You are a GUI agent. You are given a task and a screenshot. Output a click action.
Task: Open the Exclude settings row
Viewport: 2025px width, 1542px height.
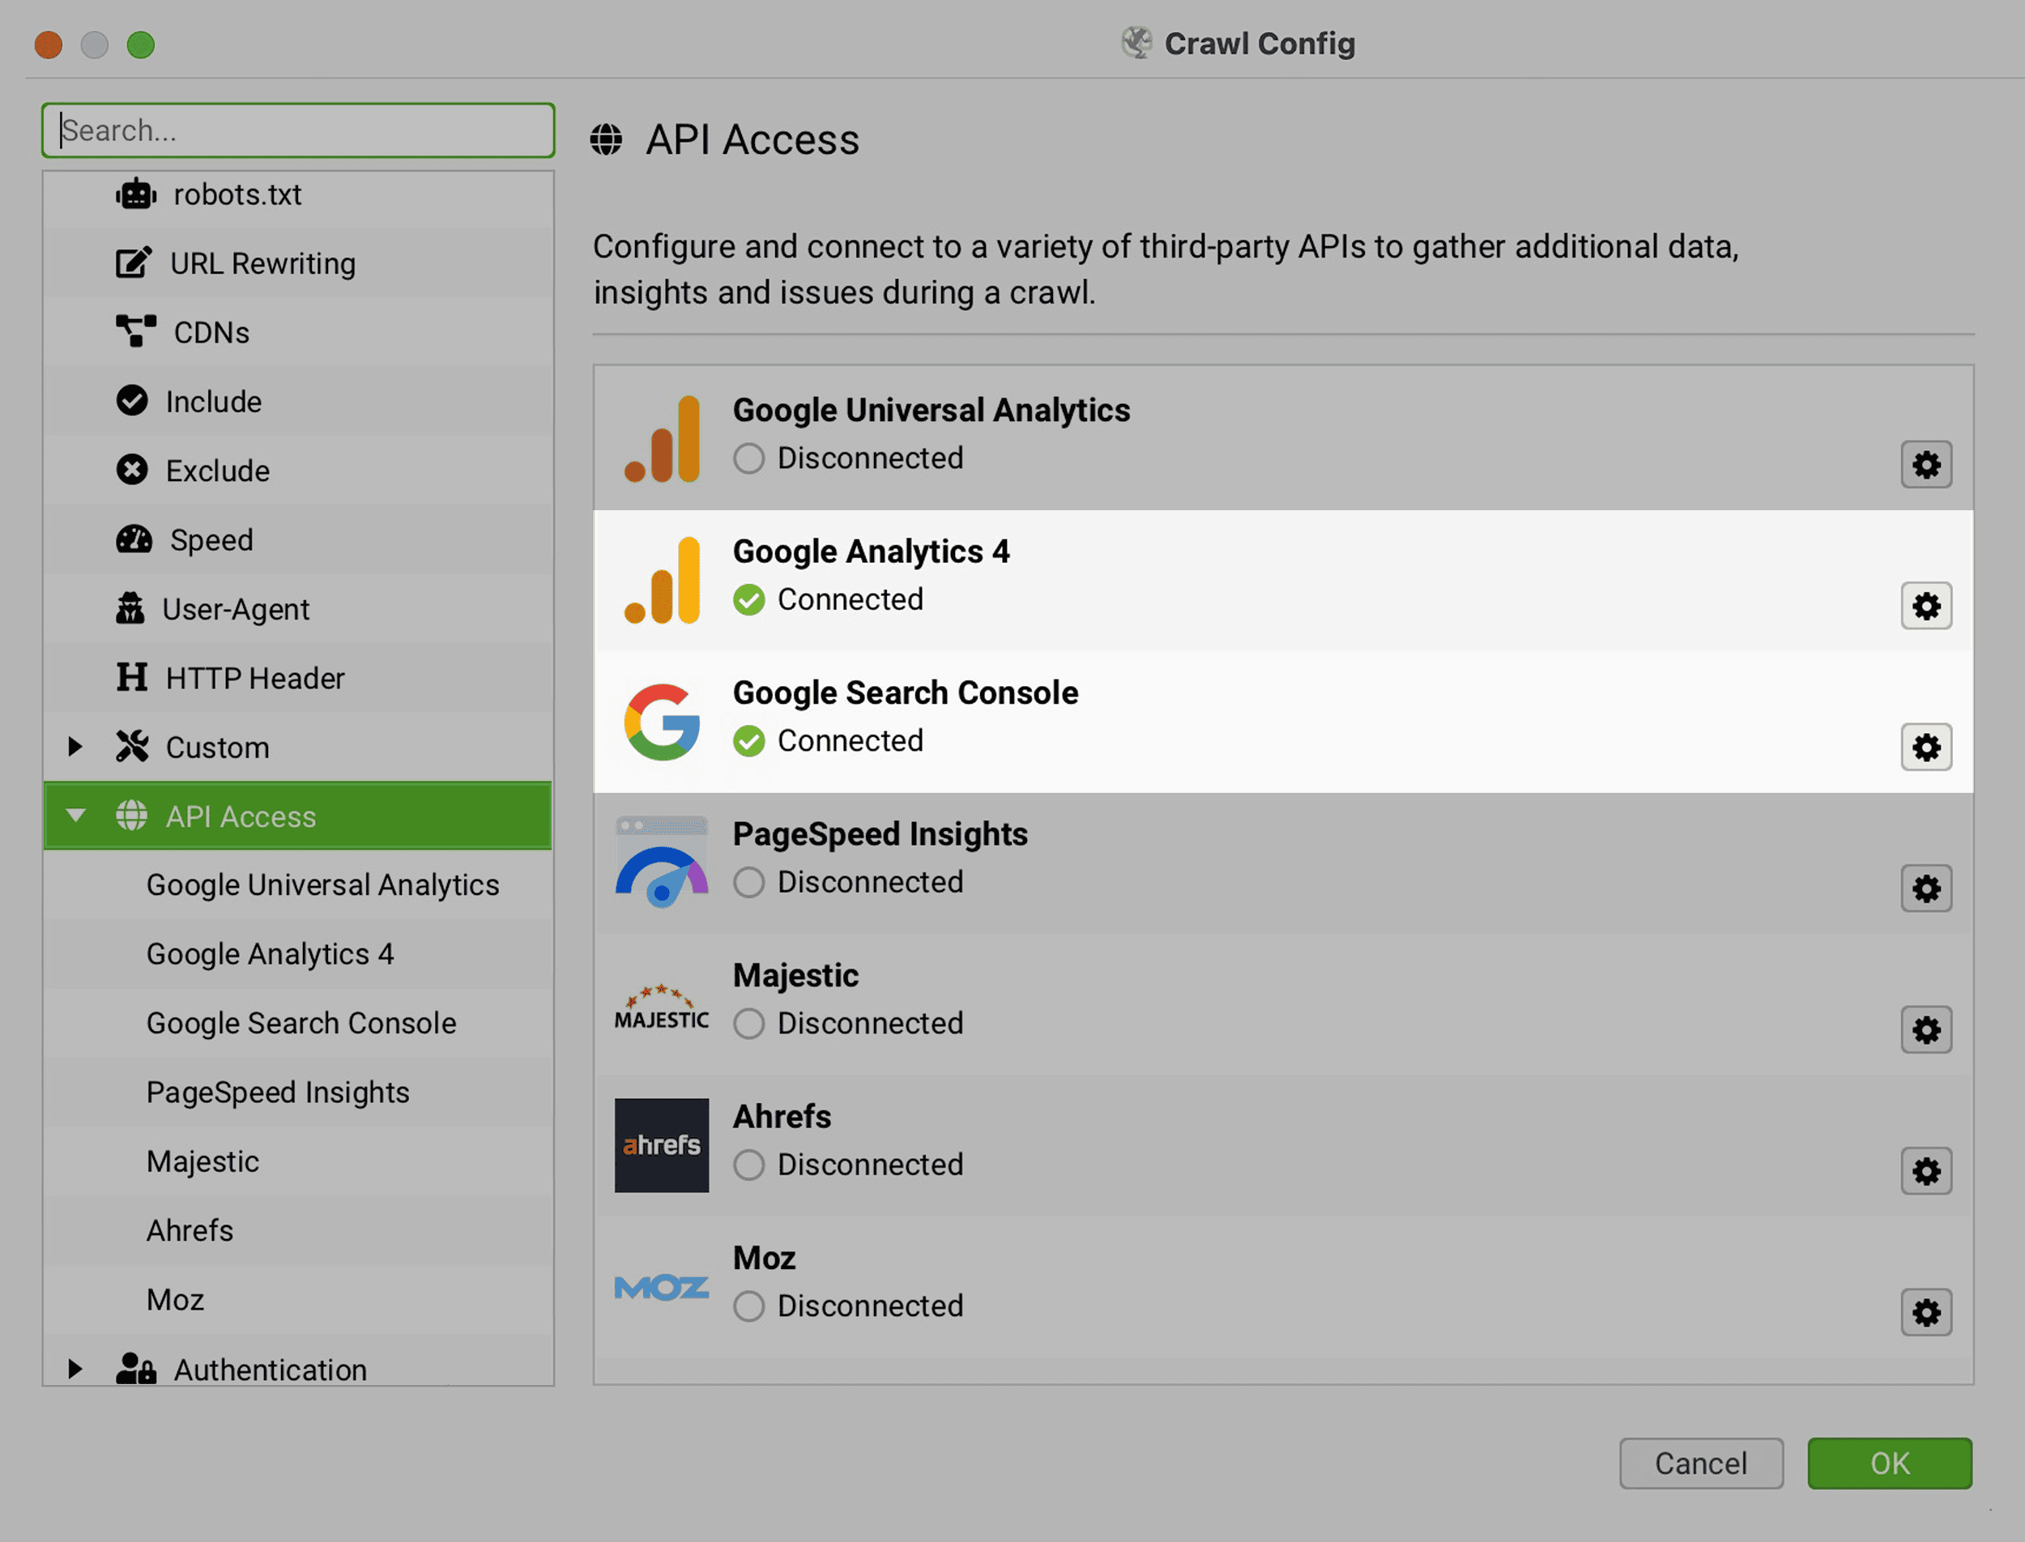pos(298,471)
